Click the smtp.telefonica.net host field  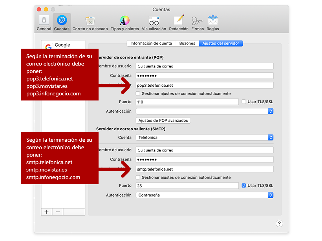coord(205,169)
